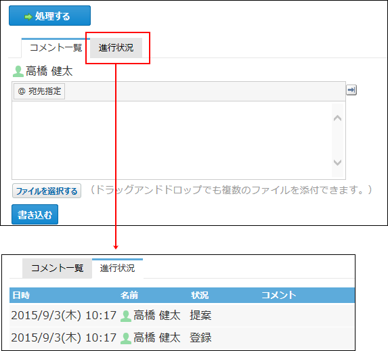The height and width of the screenshot is (351, 388).
Task: Select the コメント一覧 tab in the lower panel
Action: pyautogui.click(x=57, y=268)
